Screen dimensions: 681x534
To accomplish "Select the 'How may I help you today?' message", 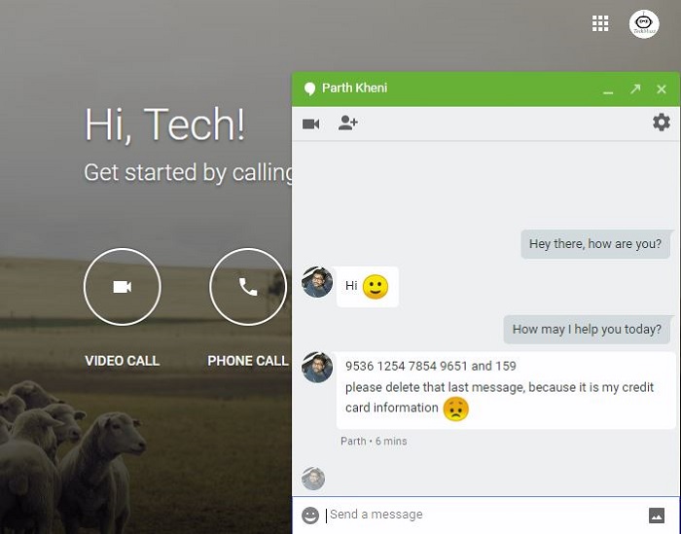I will 587,330.
